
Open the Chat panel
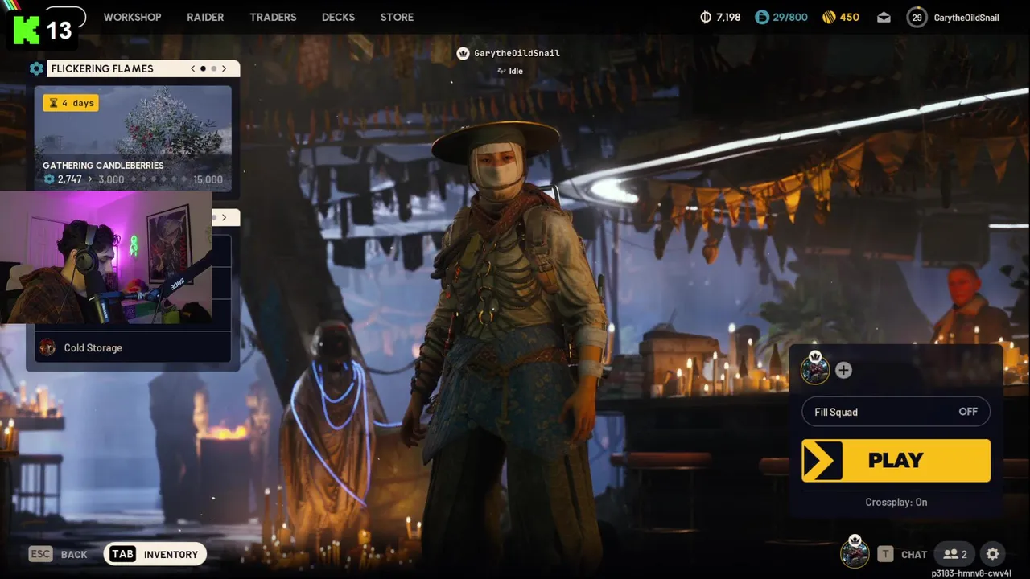(x=914, y=554)
